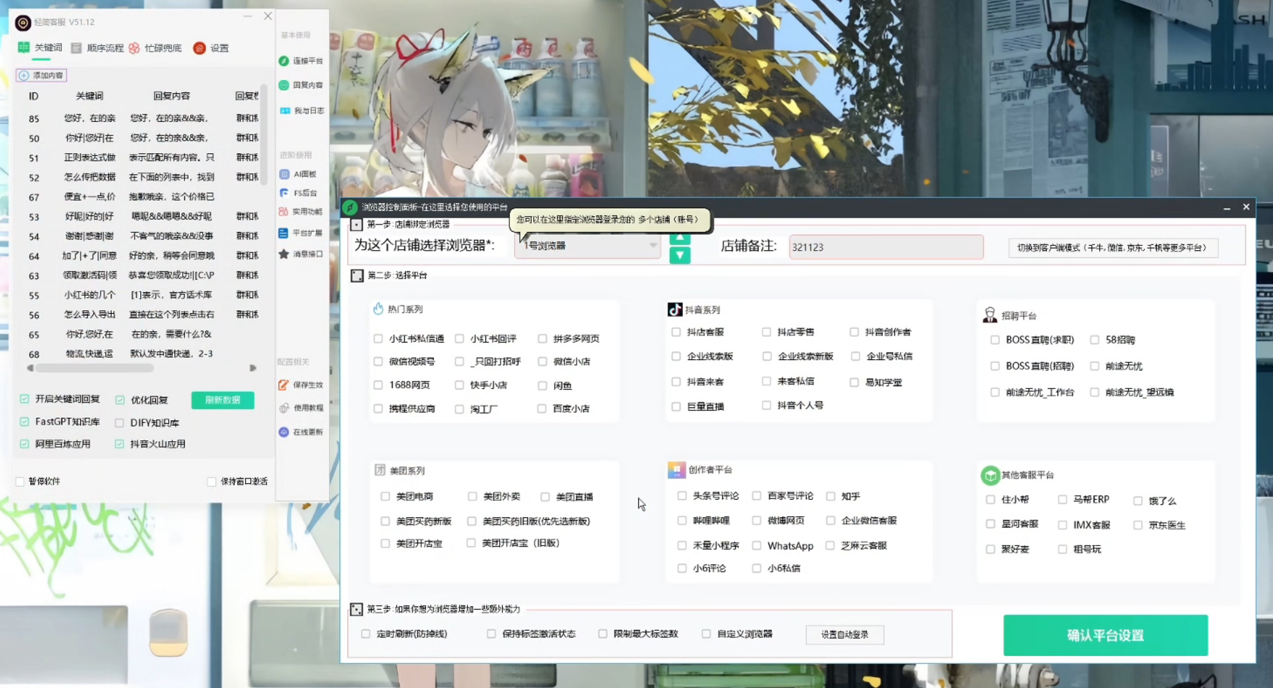
Task: Check the 小红书私信通 checkbox
Action: [378, 339]
